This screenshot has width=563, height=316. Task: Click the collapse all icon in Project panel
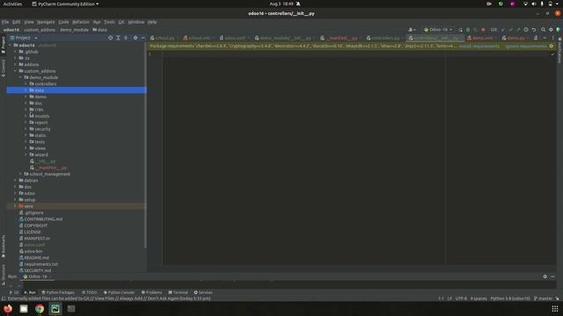[126, 38]
